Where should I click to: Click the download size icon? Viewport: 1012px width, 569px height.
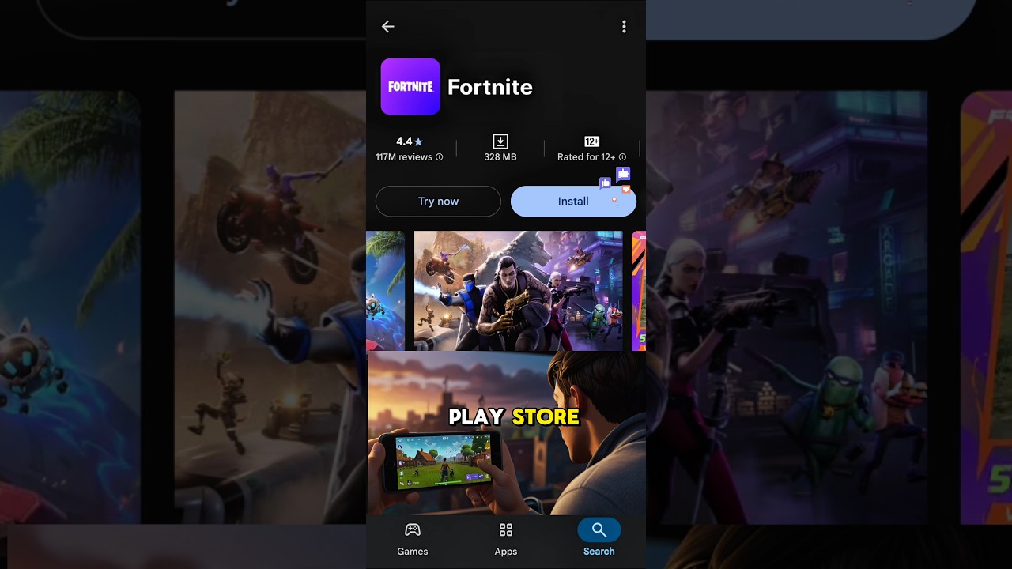[500, 141]
